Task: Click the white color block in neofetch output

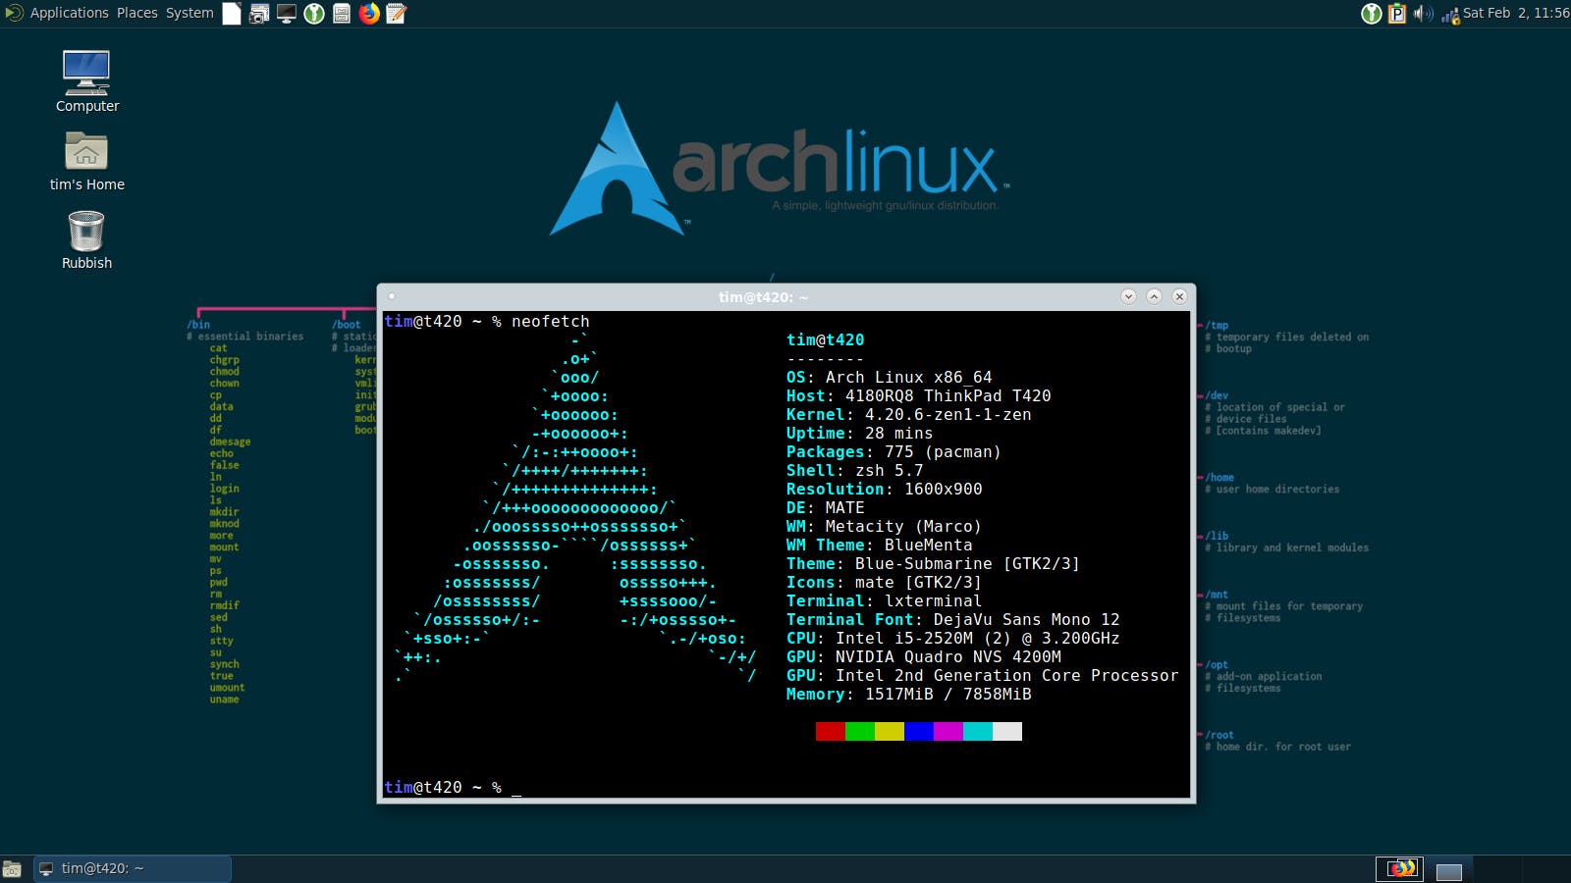Action: tap(1007, 731)
